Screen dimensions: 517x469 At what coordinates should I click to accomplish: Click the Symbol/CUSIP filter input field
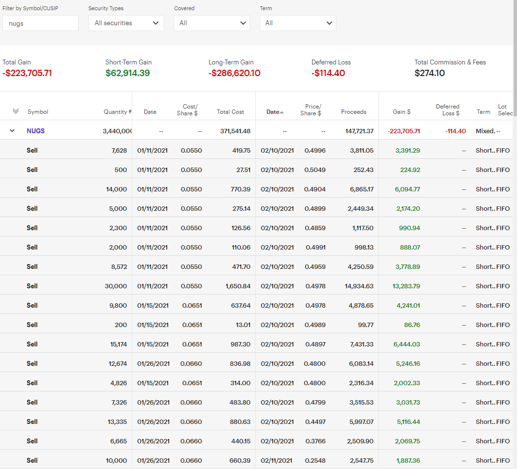tap(40, 23)
